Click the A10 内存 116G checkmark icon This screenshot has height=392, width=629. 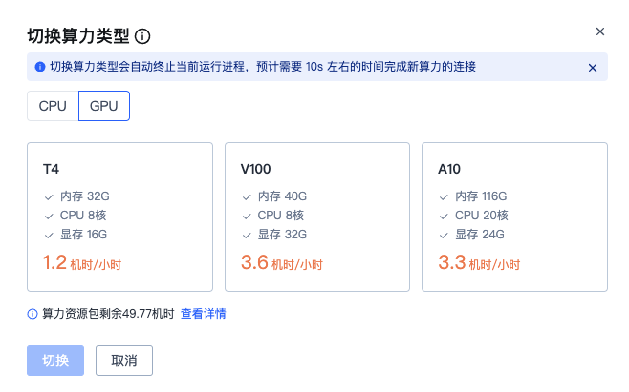tap(444, 196)
